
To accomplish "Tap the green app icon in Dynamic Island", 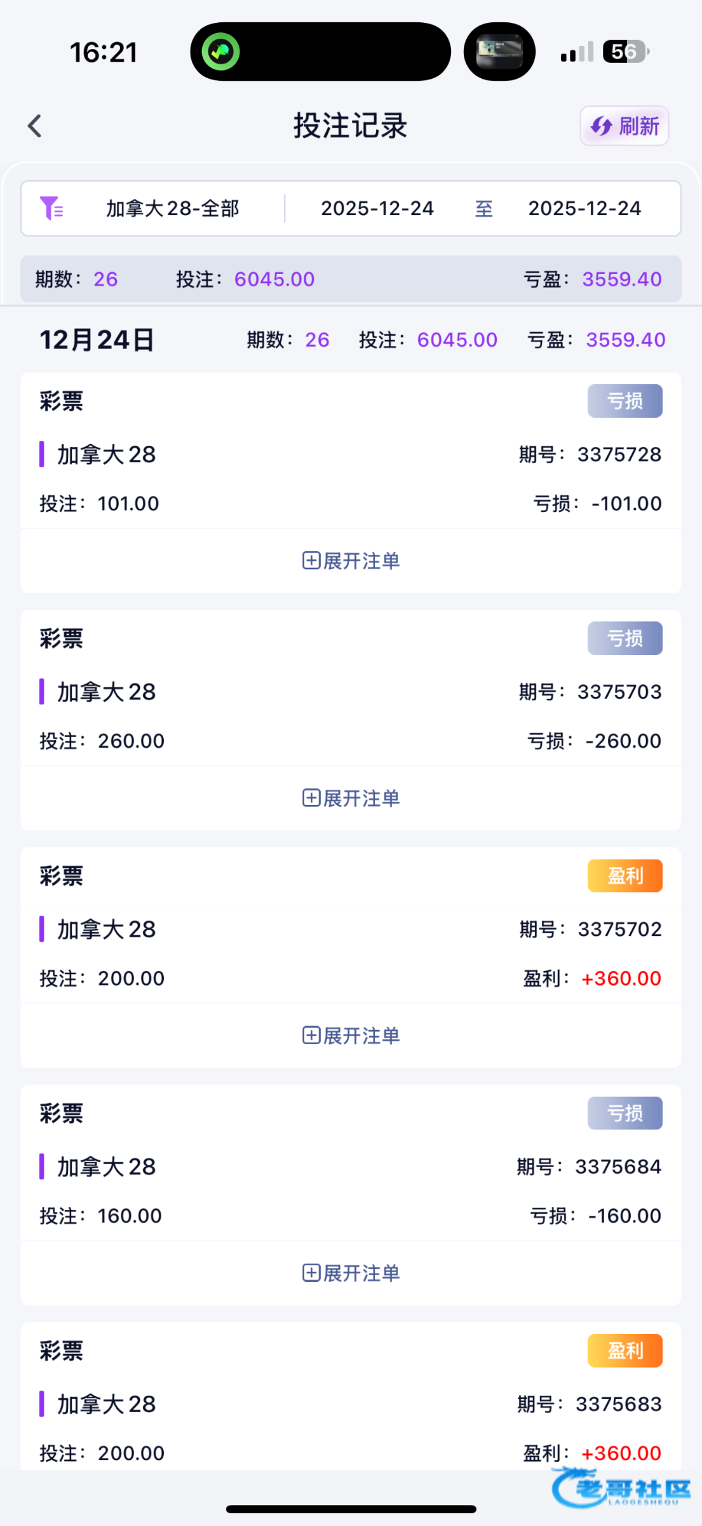I will click(220, 52).
